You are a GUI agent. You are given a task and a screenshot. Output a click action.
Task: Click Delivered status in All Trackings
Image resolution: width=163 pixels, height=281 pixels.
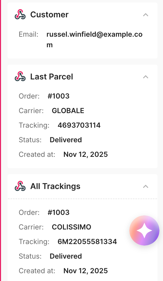pyautogui.click(x=66, y=256)
